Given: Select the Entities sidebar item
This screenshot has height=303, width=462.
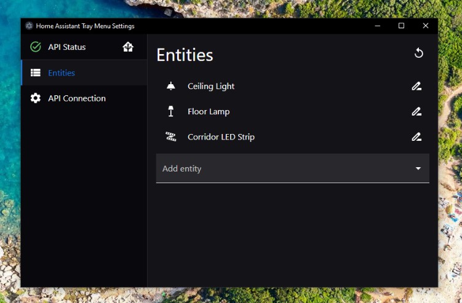Looking at the screenshot, I should click(x=84, y=73).
